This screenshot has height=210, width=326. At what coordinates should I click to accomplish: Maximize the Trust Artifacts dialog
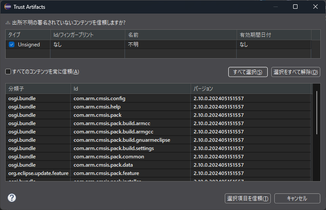click(295, 7)
